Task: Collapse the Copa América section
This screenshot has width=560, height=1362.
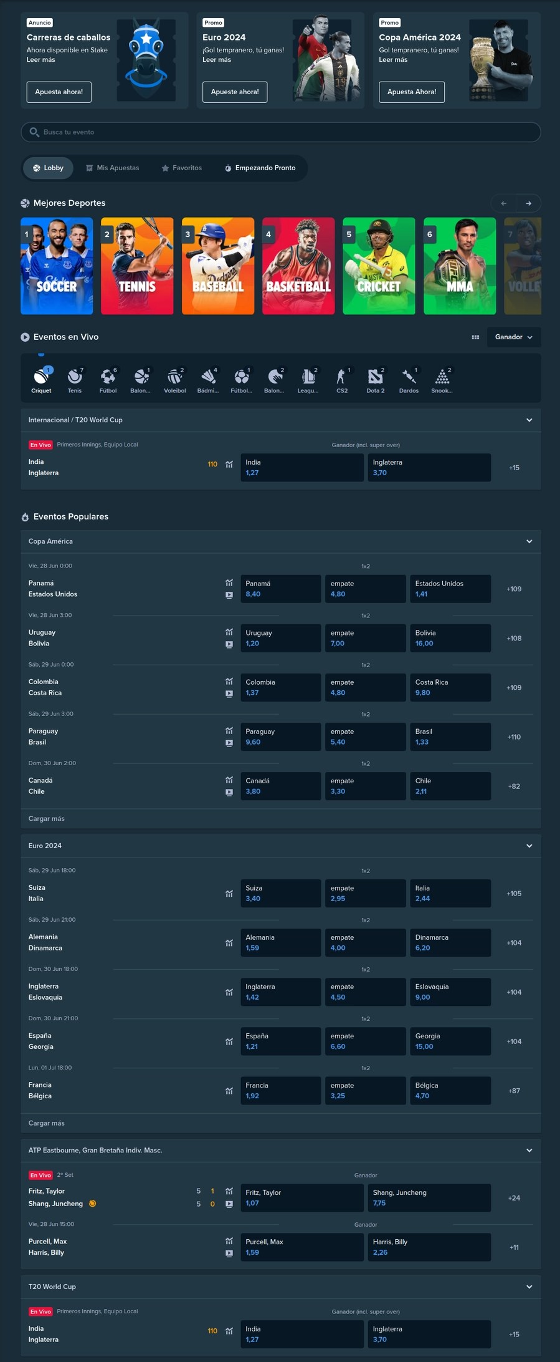Action: point(529,541)
